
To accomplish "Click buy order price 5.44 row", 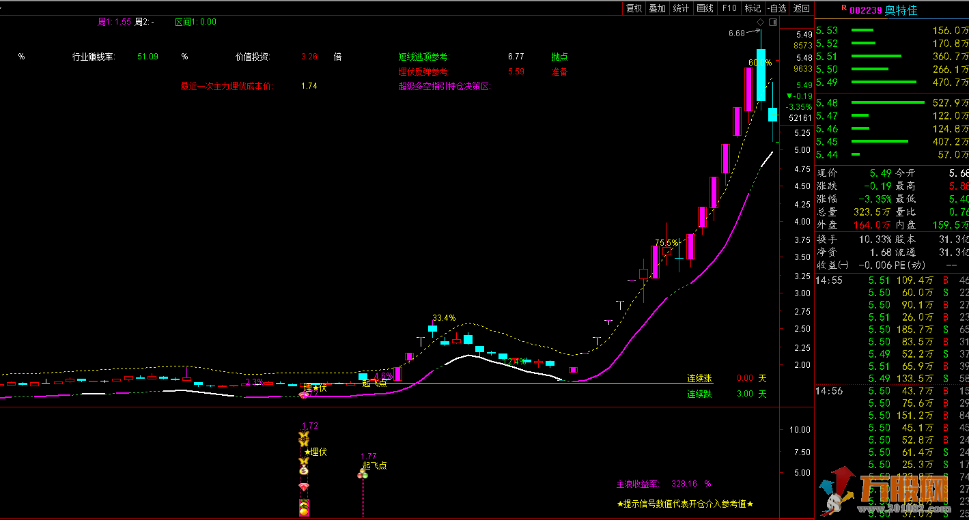I will [892, 155].
